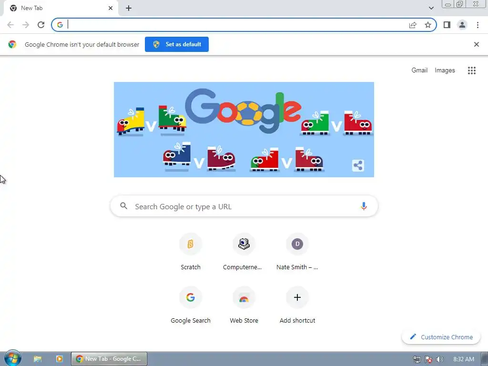Open the Web Store shortcut

(244, 305)
